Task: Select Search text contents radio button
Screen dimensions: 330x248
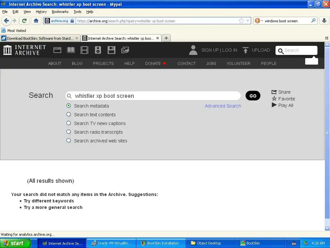Action: pos(68,114)
